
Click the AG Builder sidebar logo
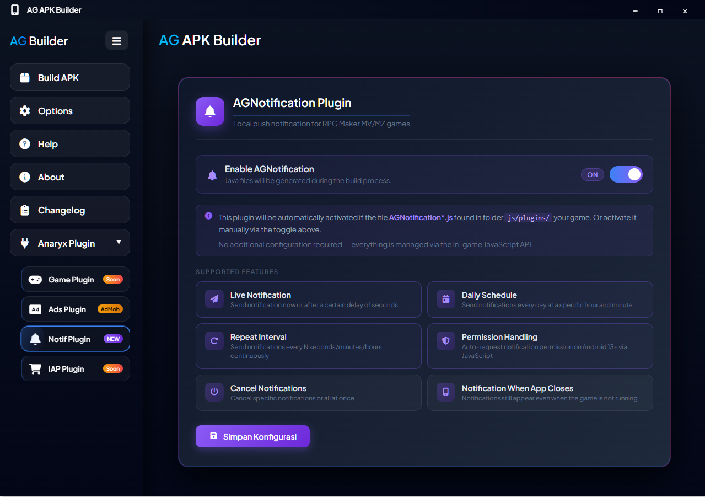click(39, 41)
